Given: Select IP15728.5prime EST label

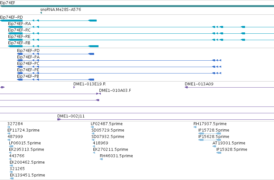Looking at the screenshot, I should pos(213,130).
